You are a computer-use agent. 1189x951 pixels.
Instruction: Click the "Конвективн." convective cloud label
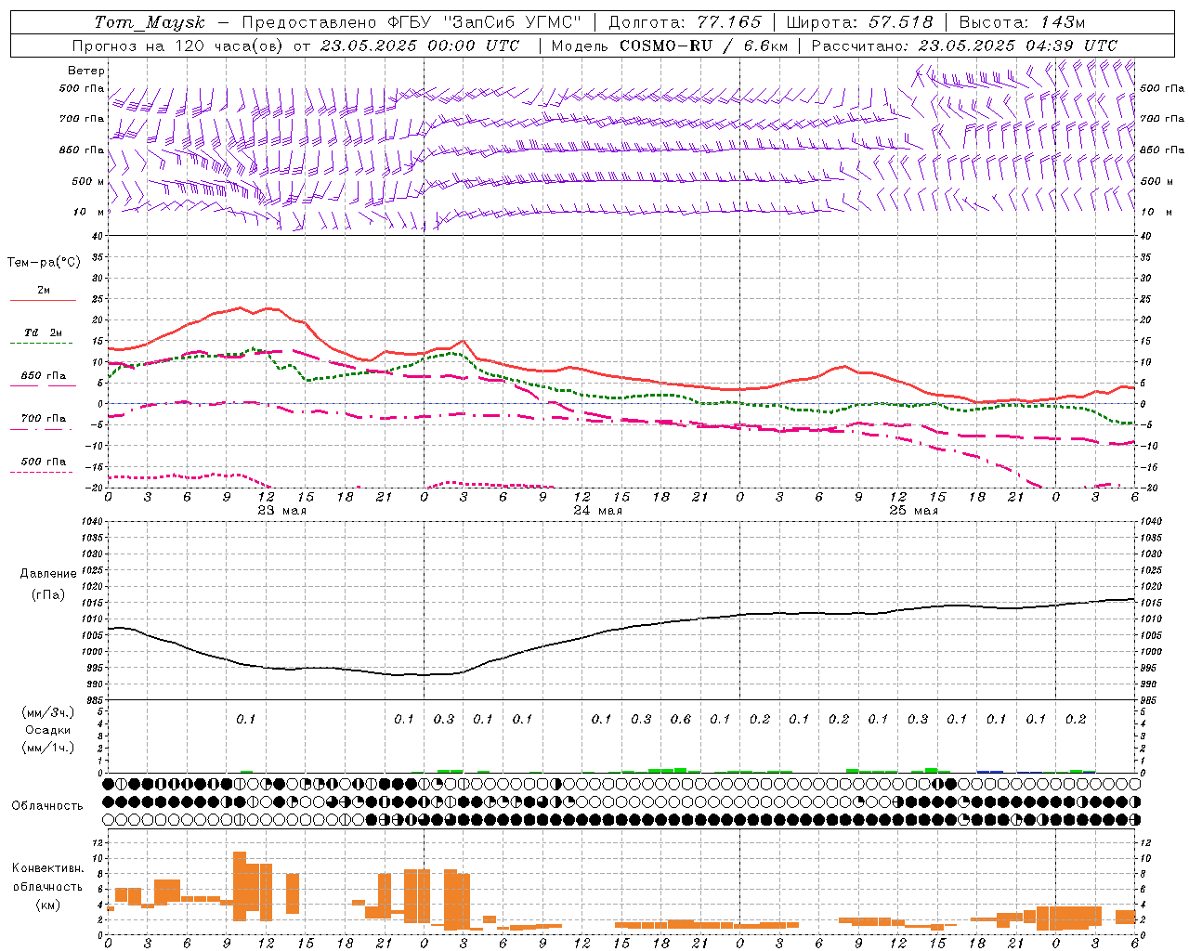coord(48,868)
